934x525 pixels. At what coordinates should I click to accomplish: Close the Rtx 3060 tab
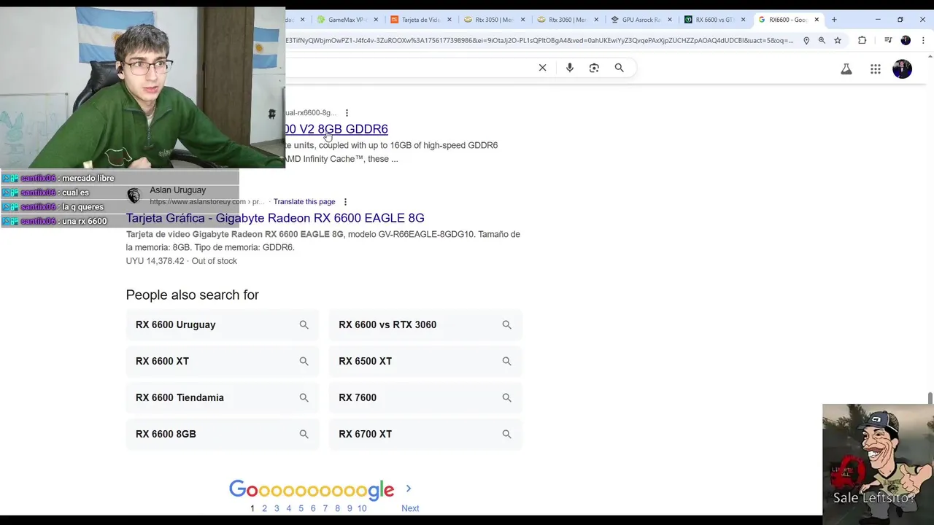tap(596, 20)
